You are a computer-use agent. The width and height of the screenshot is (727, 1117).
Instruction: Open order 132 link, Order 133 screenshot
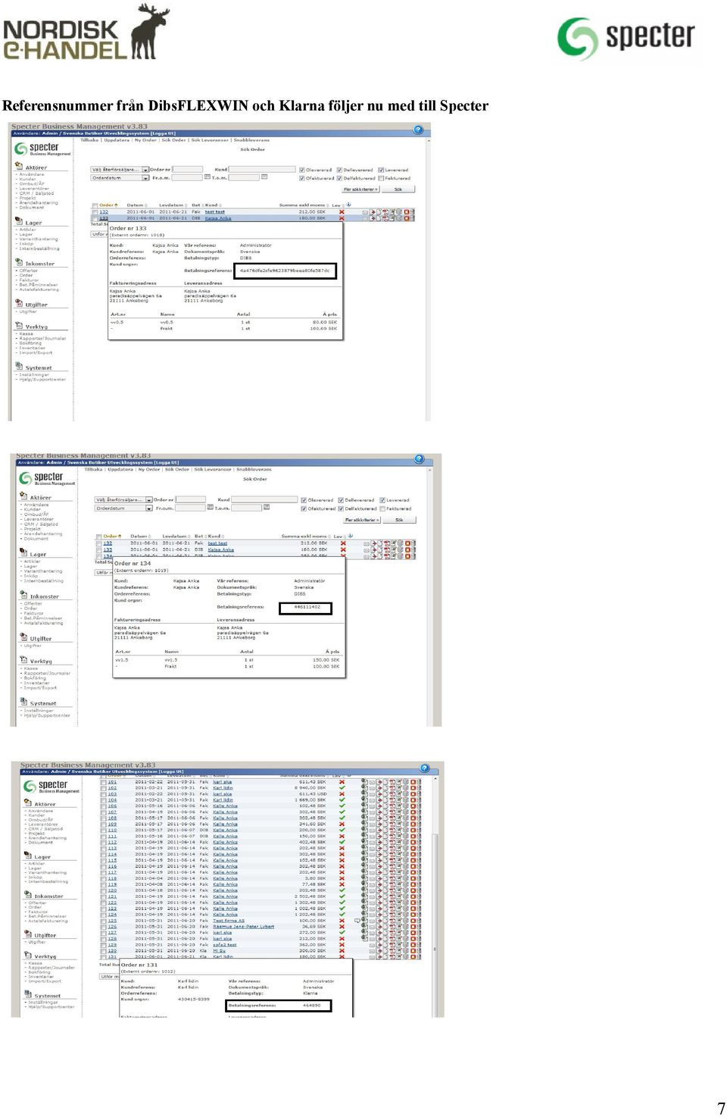pos(104,212)
